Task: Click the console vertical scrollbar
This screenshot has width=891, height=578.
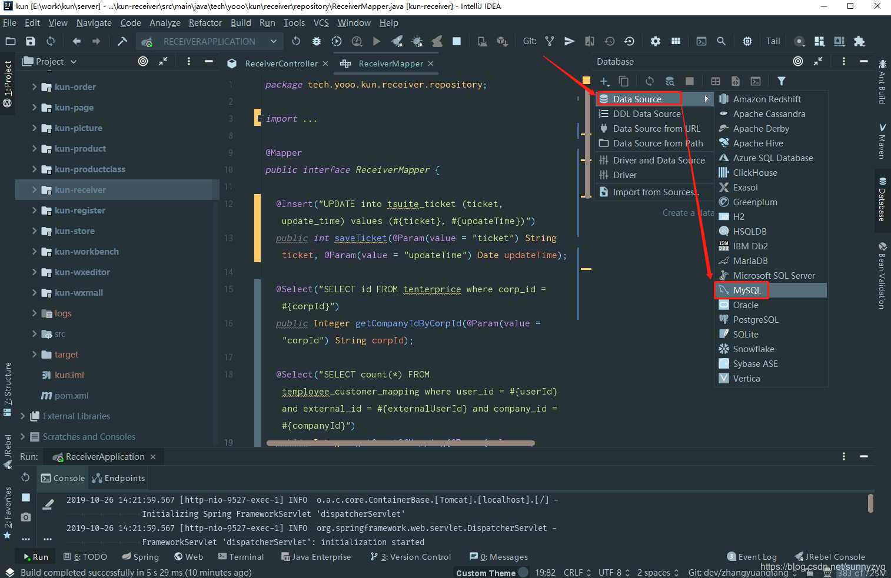Action: (870, 503)
